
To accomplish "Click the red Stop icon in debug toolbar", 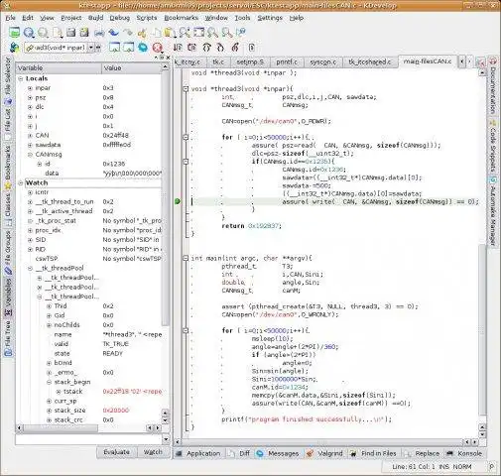I will click(x=158, y=48).
